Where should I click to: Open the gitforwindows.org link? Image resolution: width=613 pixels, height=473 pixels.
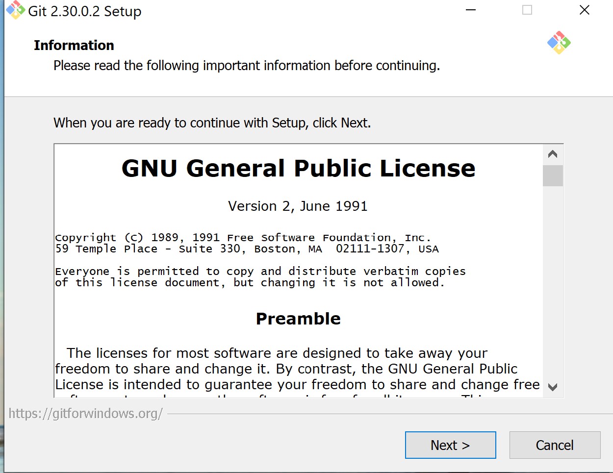(85, 413)
